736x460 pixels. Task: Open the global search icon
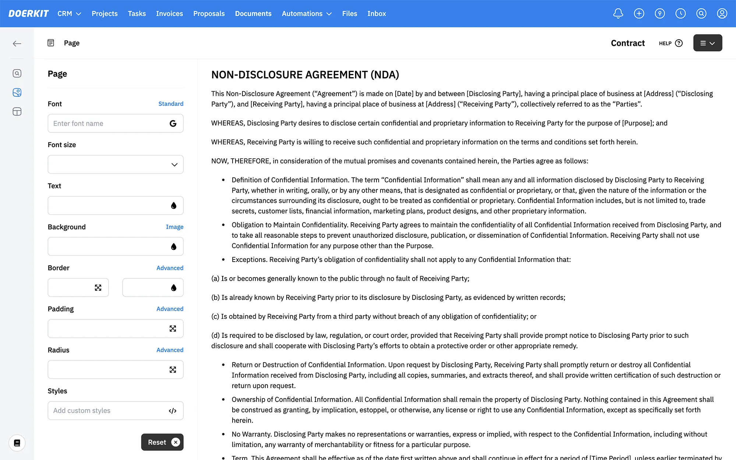pos(701,14)
